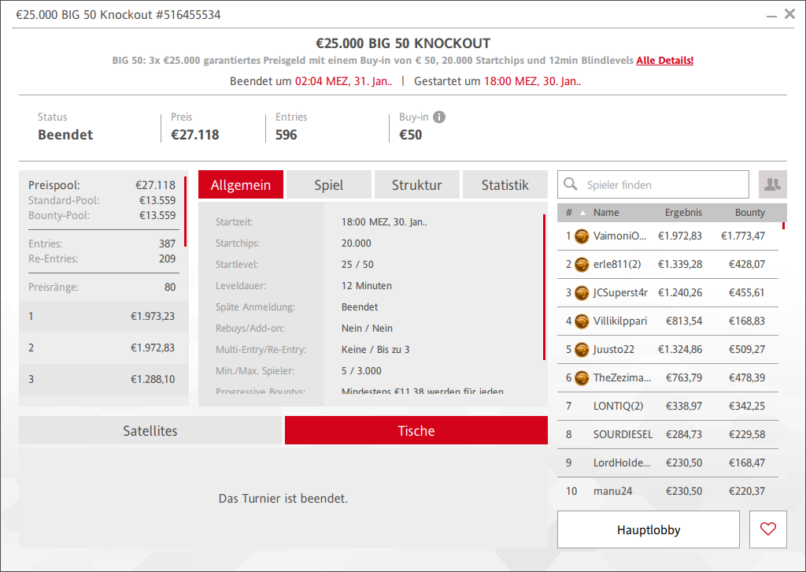This screenshot has width=806, height=572.
Task: Show the Satellites tab
Action: (150, 431)
